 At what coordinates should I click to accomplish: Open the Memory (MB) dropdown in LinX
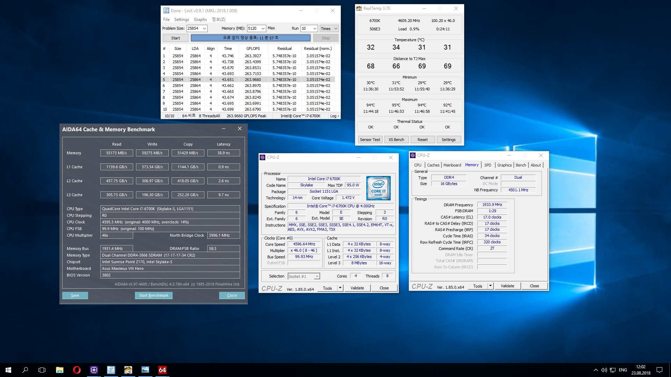pyautogui.click(x=263, y=29)
